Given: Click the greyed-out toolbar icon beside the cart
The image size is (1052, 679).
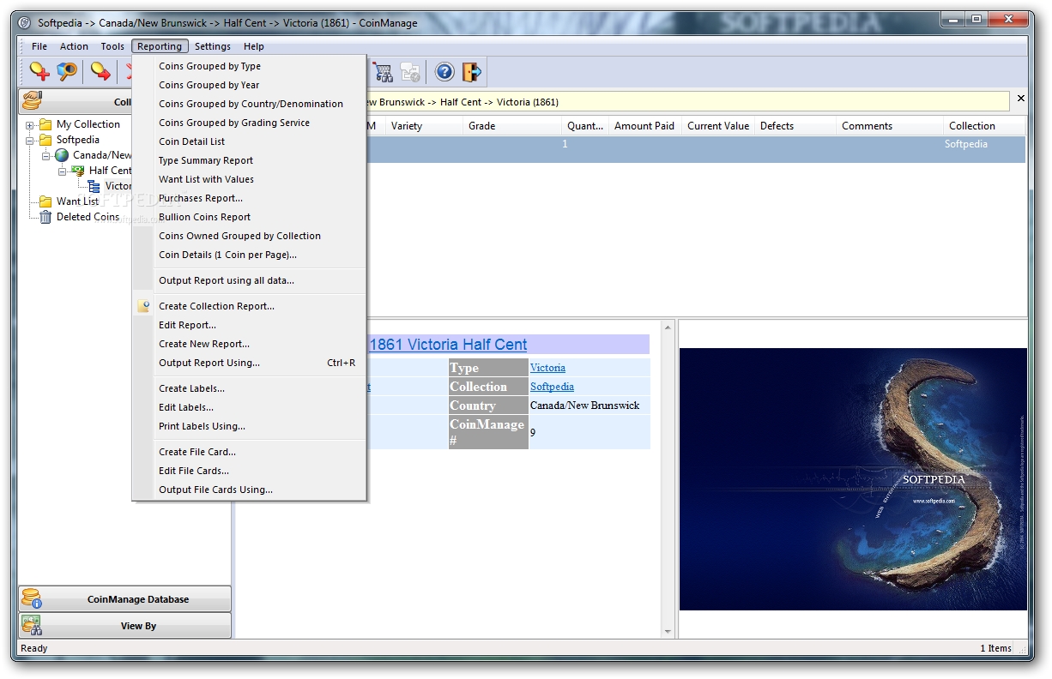Looking at the screenshot, I should [410, 72].
